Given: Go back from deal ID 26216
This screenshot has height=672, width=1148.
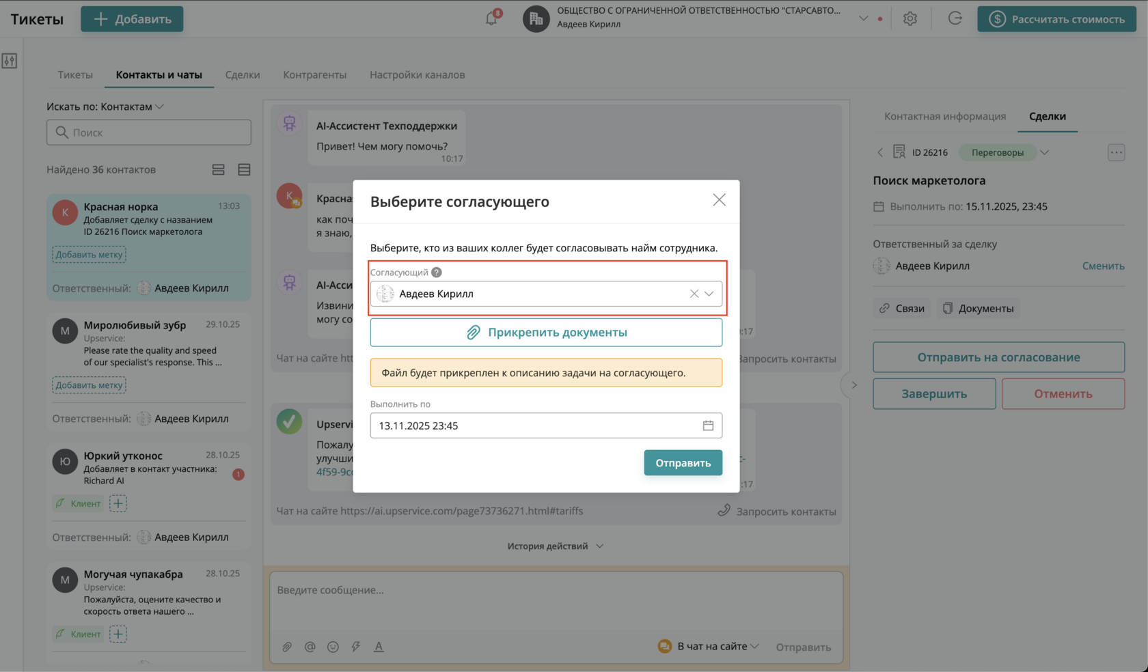Looking at the screenshot, I should click(x=880, y=152).
